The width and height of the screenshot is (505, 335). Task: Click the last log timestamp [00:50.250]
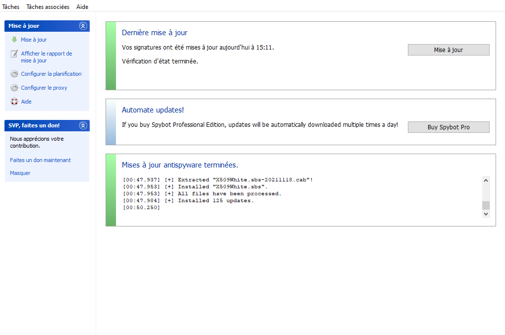coord(141,208)
